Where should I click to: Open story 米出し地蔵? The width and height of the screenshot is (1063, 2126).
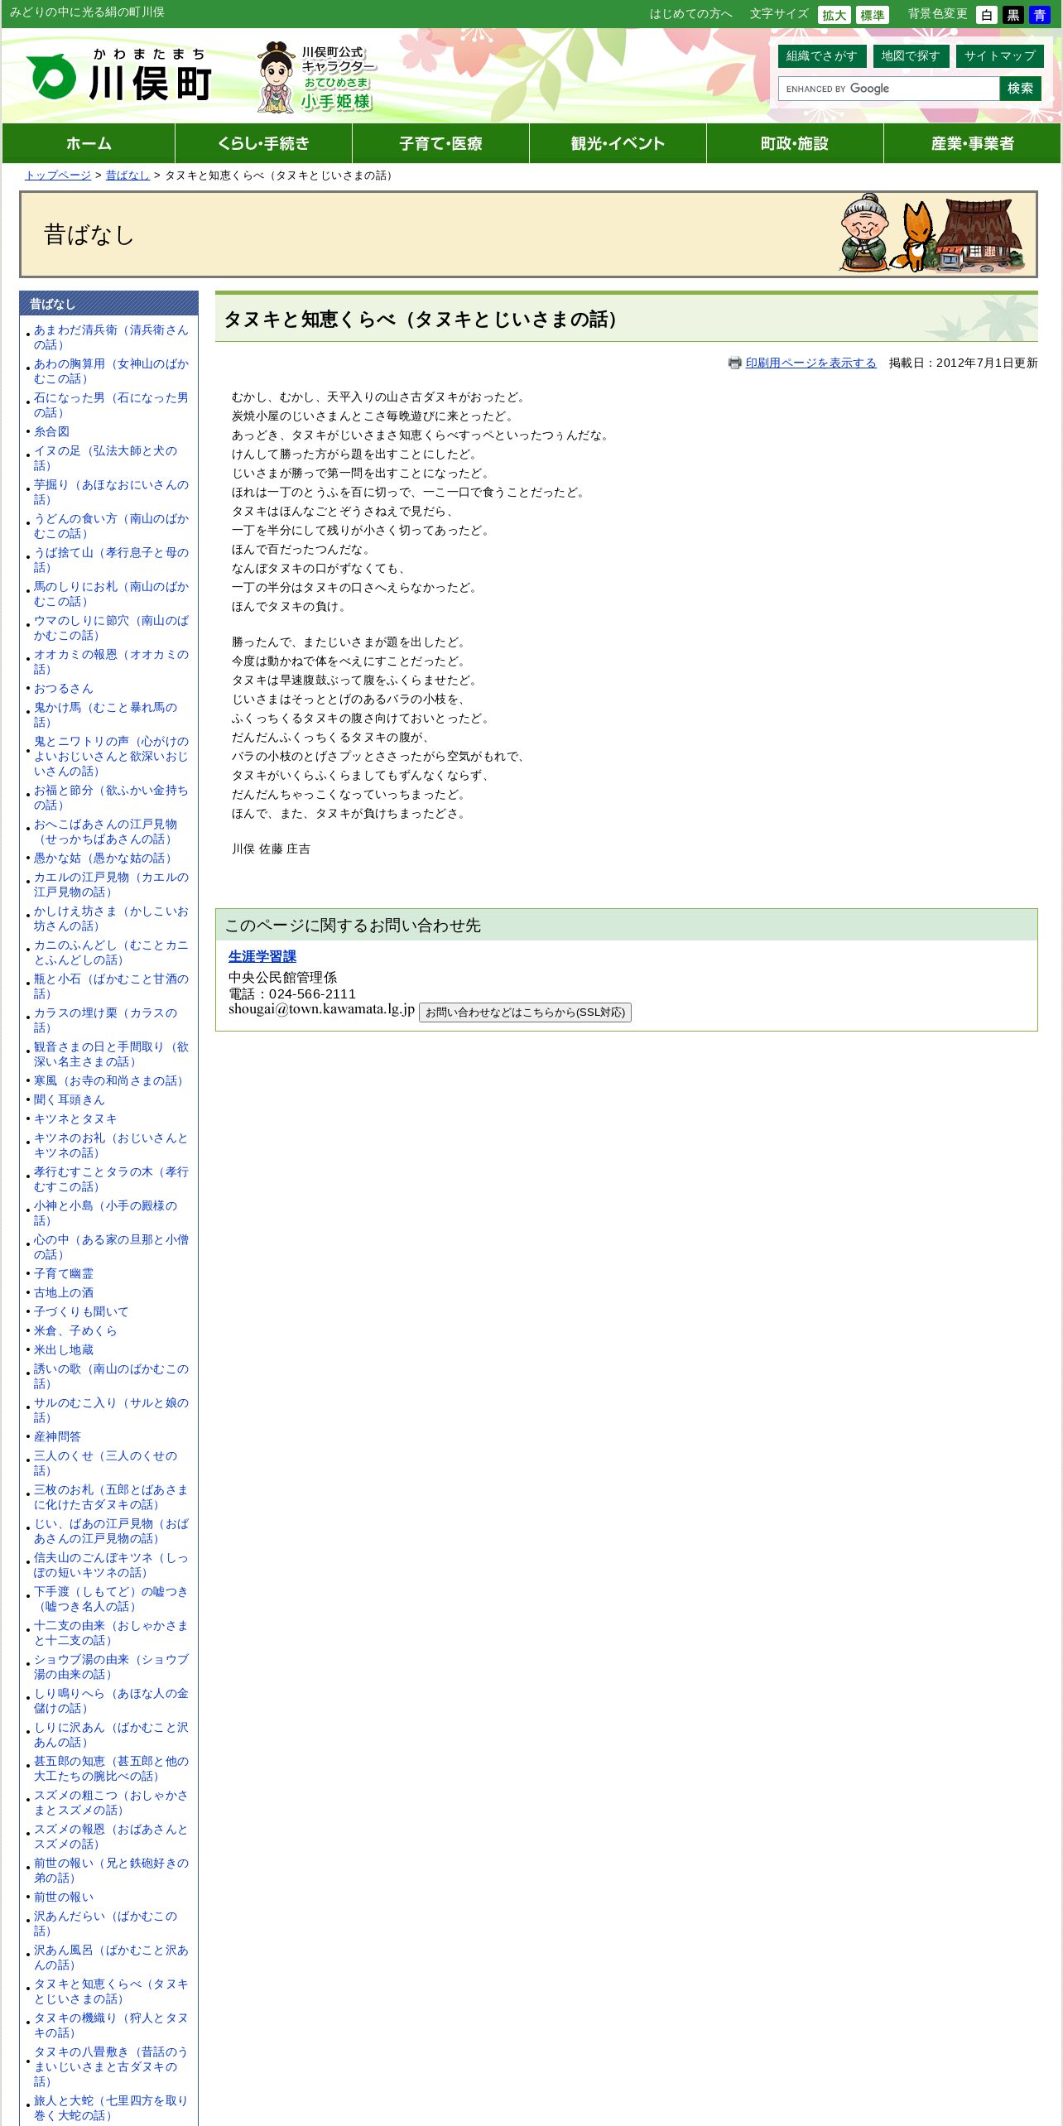pos(64,1349)
